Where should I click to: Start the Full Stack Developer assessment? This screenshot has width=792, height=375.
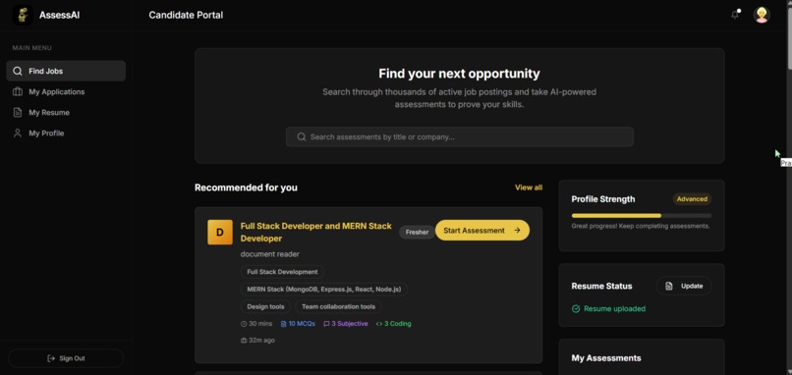point(482,230)
